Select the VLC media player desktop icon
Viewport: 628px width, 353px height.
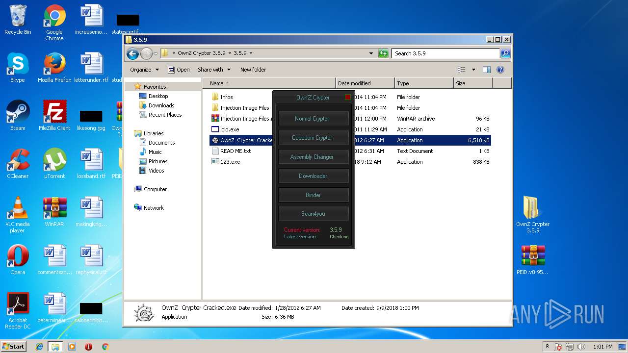pos(18,215)
